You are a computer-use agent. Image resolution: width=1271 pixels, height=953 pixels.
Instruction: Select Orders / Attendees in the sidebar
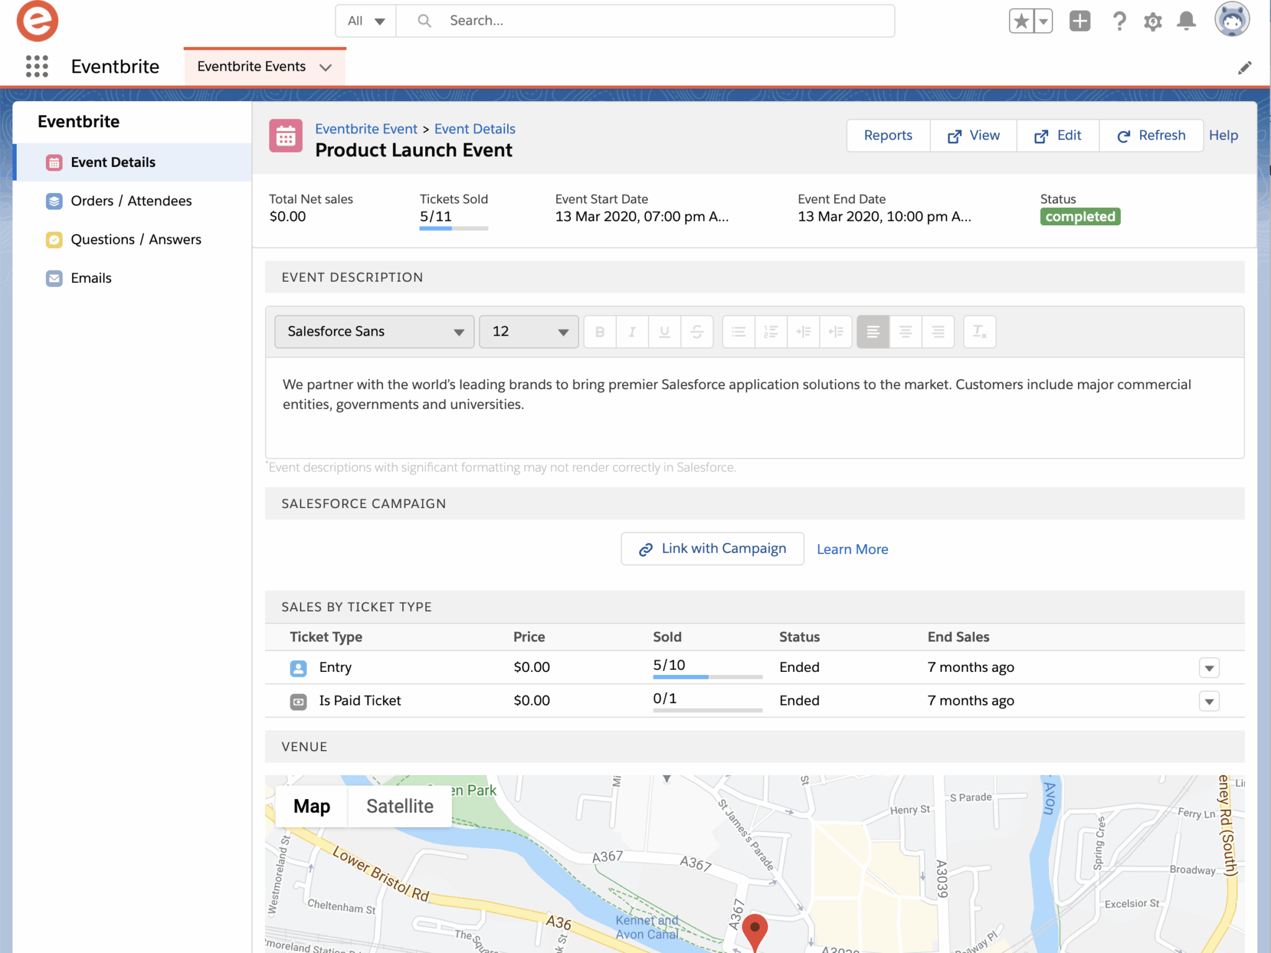(x=131, y=200)
